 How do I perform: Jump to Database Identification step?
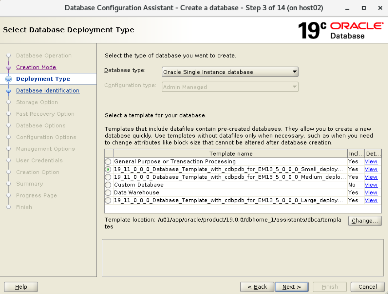click(x=48, y=90)
